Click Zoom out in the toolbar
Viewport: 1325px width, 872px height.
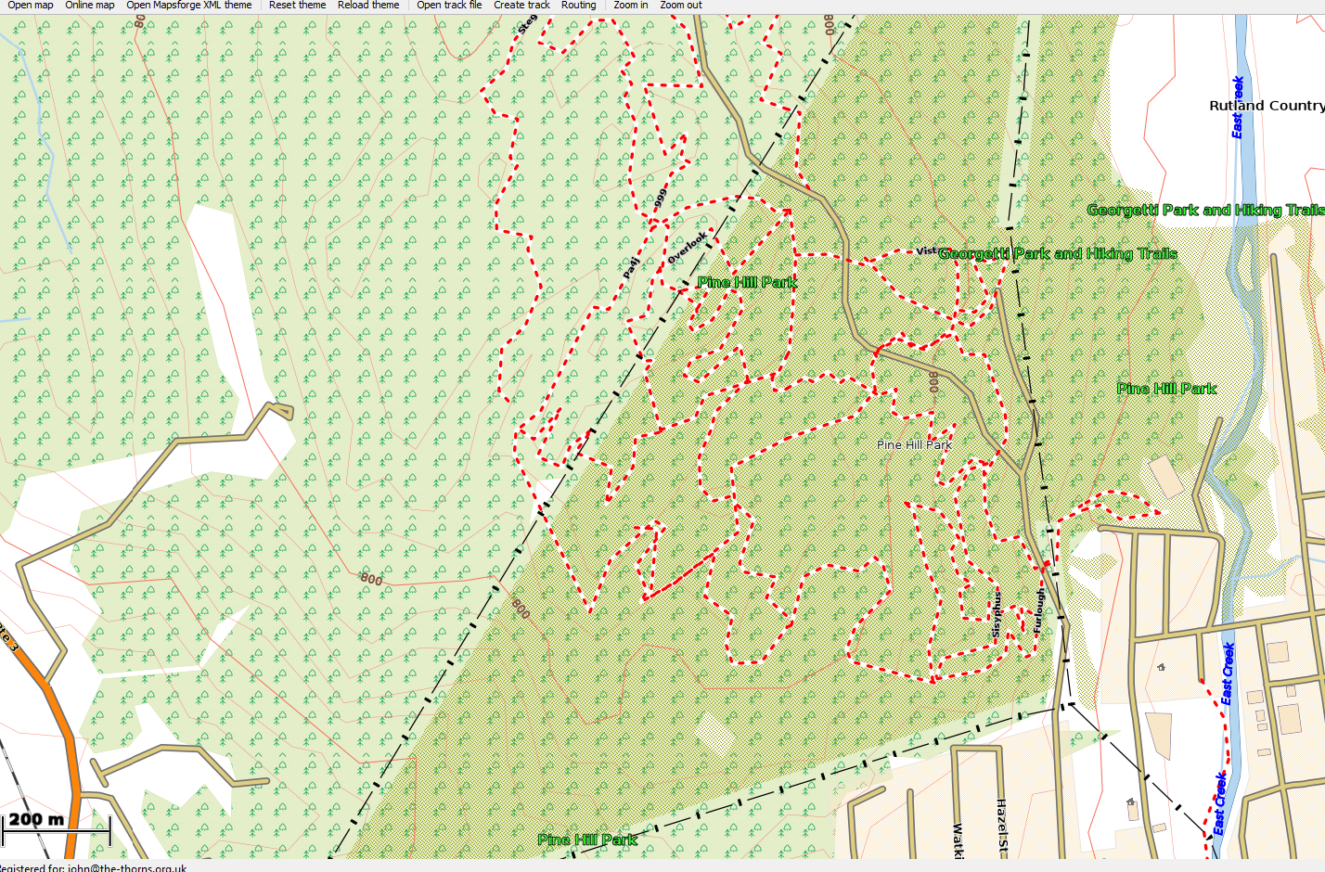(x=681, y=6)
